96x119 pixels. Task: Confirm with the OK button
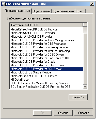tap(42, 113)
